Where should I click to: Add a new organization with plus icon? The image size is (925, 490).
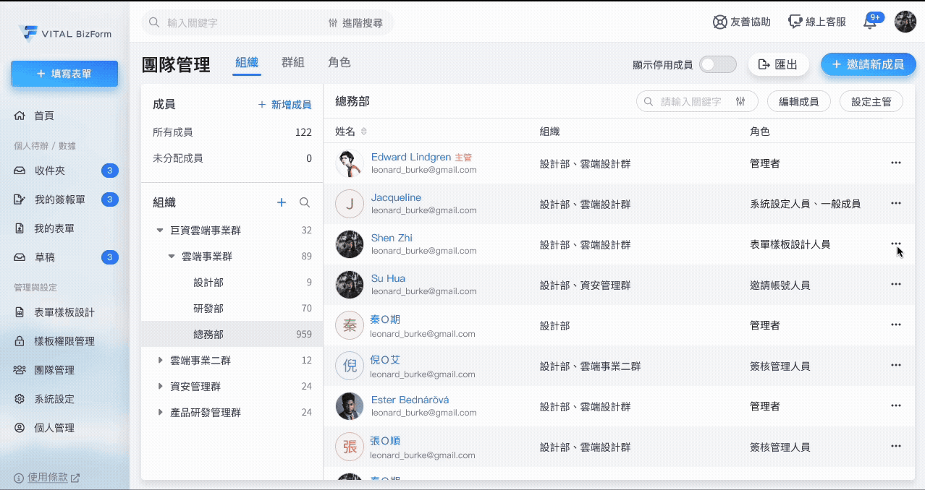(x=282, y=202)
